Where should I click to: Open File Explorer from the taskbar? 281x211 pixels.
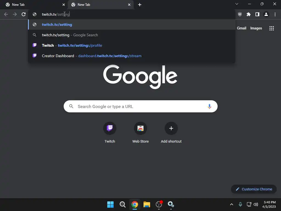pos(147,204)
